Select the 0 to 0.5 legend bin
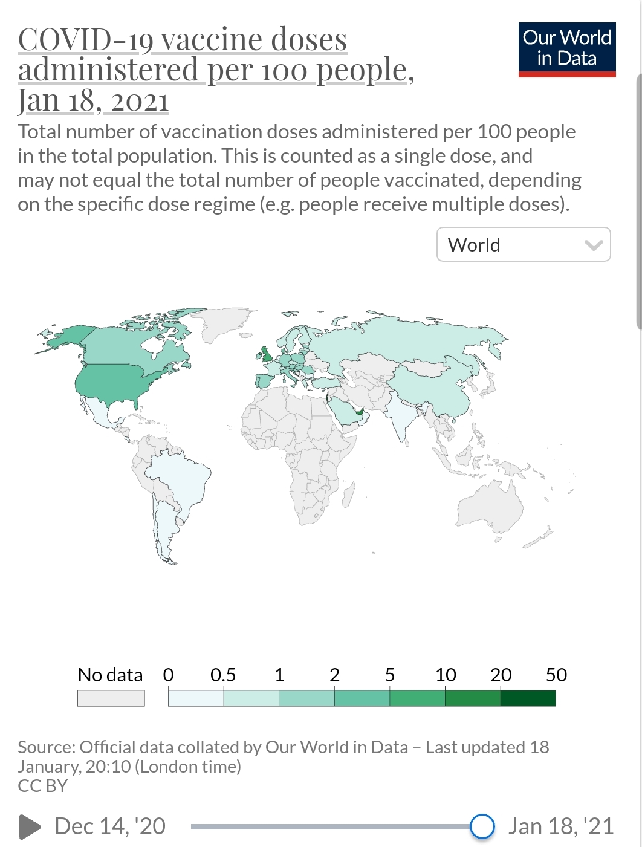Image resolution: width=642 pixels, height=847 pixels. click(x=196, y=698)
